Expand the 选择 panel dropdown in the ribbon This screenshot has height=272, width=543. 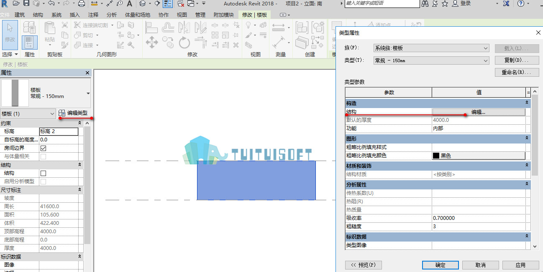click(10, 54)
